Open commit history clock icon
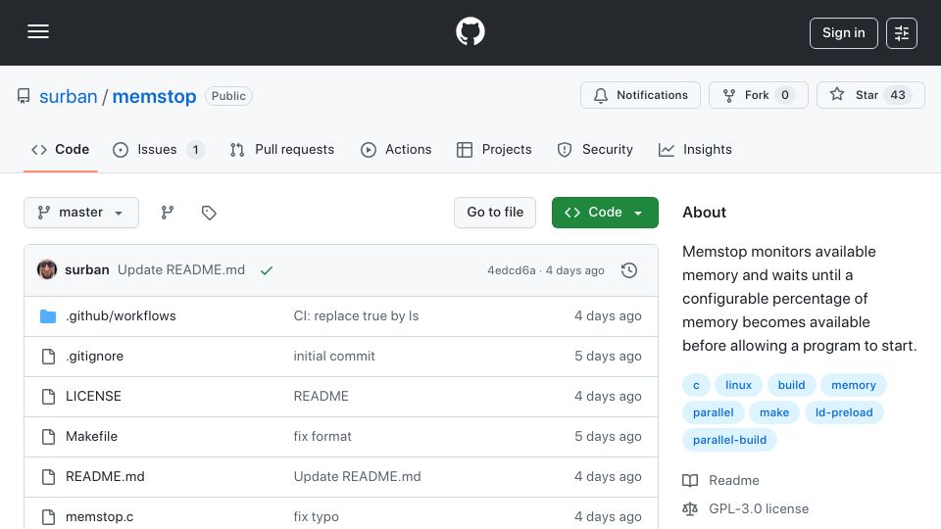This screenshot has height=529, width=941. pos(629,270)
